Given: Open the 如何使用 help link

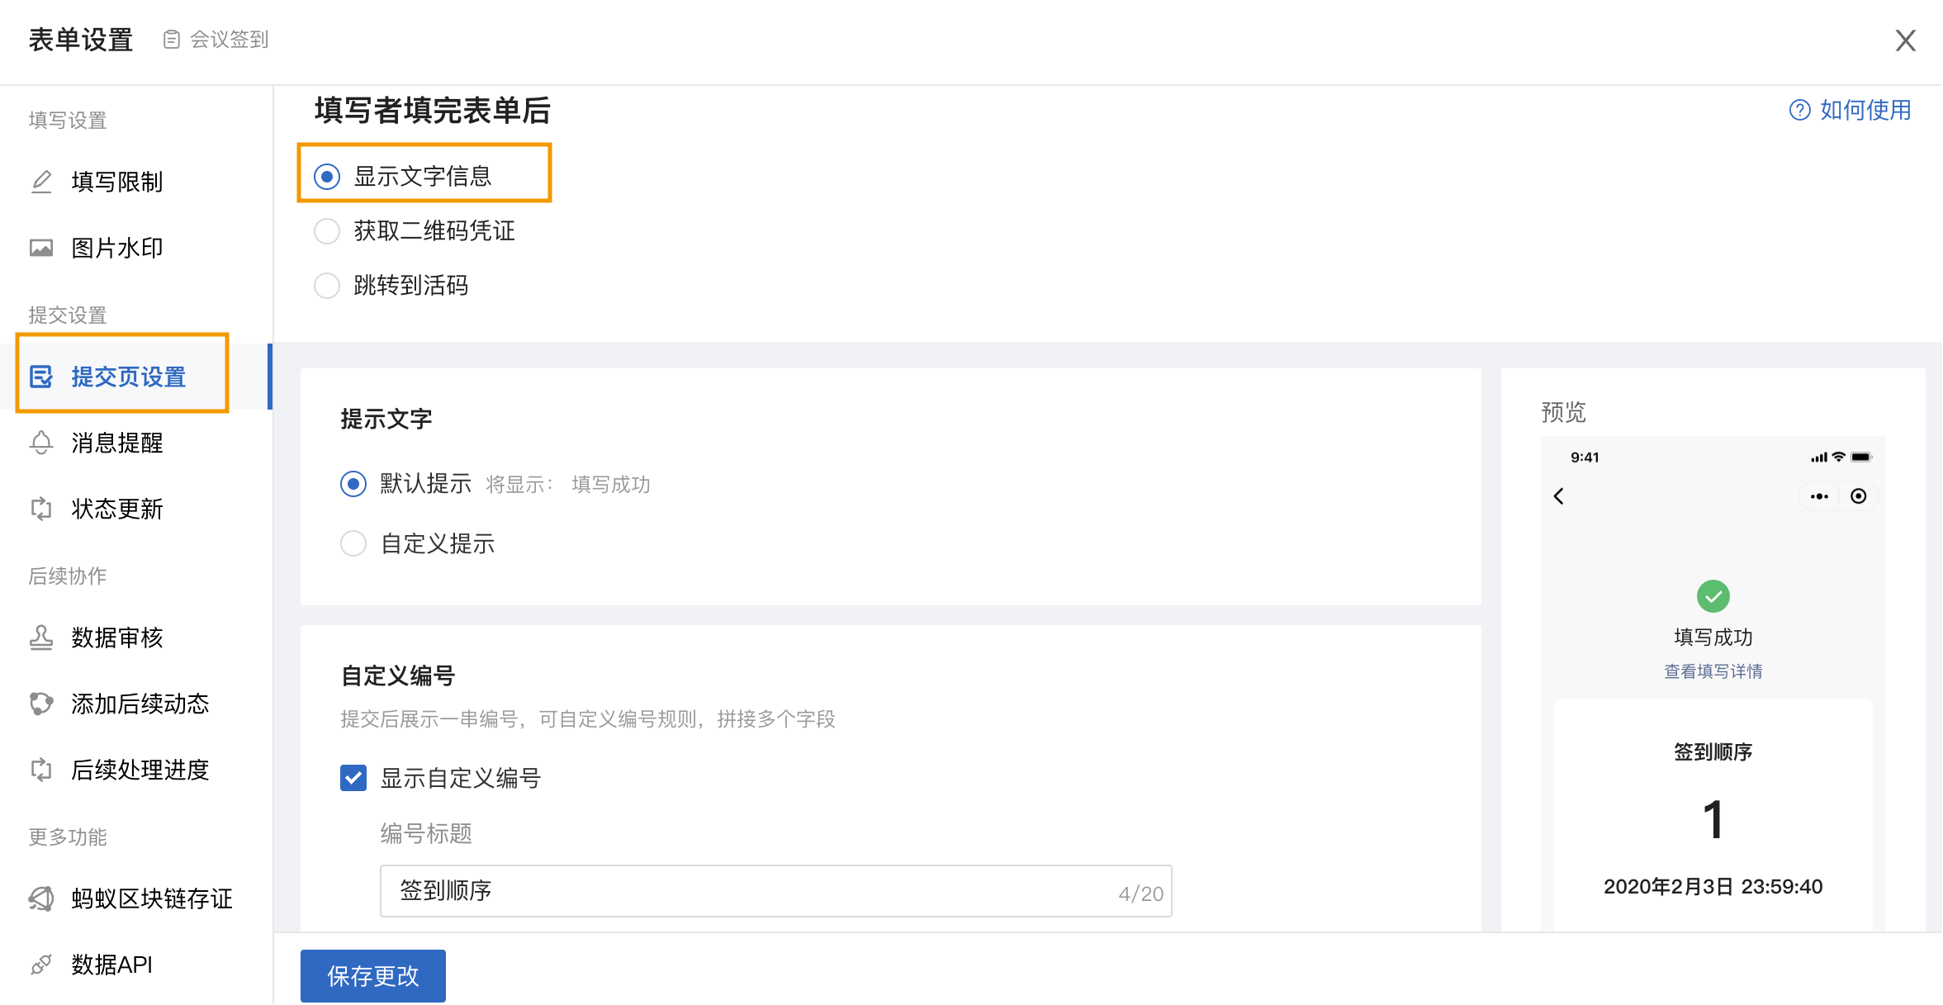Looking at the screenshot, I should 1865,110.
